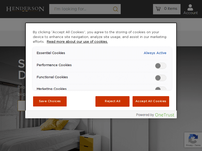Open the 'Read more about our use of cookies' link
This screenshot has height=151, width=202.
pyautogui.click(x=77, y=42)
